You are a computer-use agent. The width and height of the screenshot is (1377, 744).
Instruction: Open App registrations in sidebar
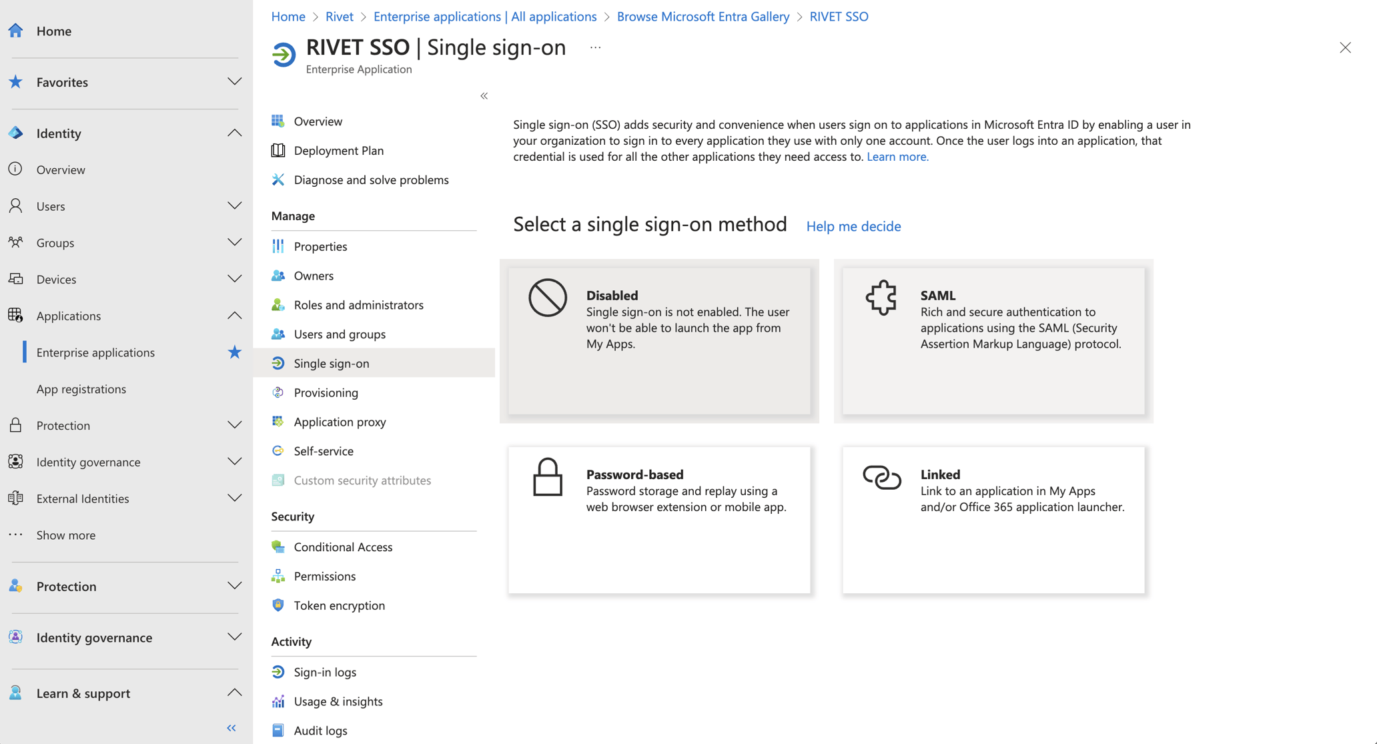point(81,389)
